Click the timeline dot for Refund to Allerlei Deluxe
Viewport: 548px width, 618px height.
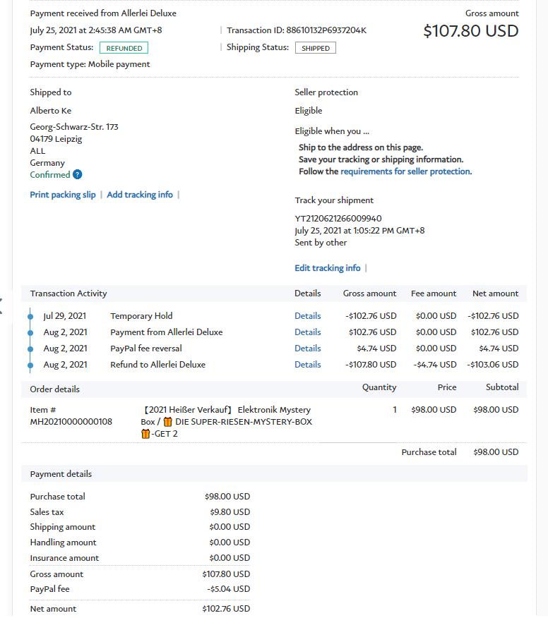(x=30, y=365)
